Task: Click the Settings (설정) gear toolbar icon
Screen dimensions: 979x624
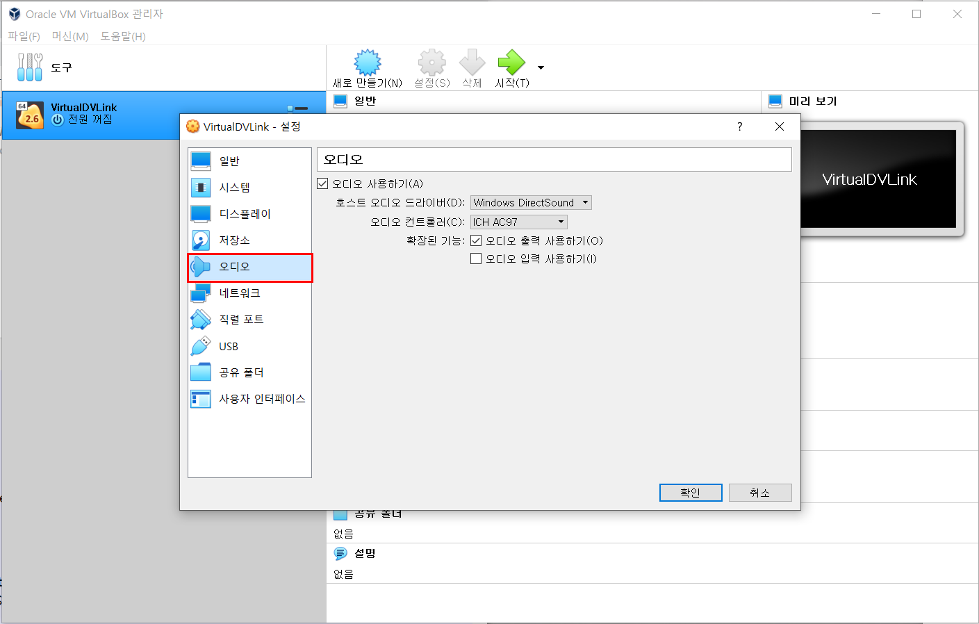Action: 431,63
